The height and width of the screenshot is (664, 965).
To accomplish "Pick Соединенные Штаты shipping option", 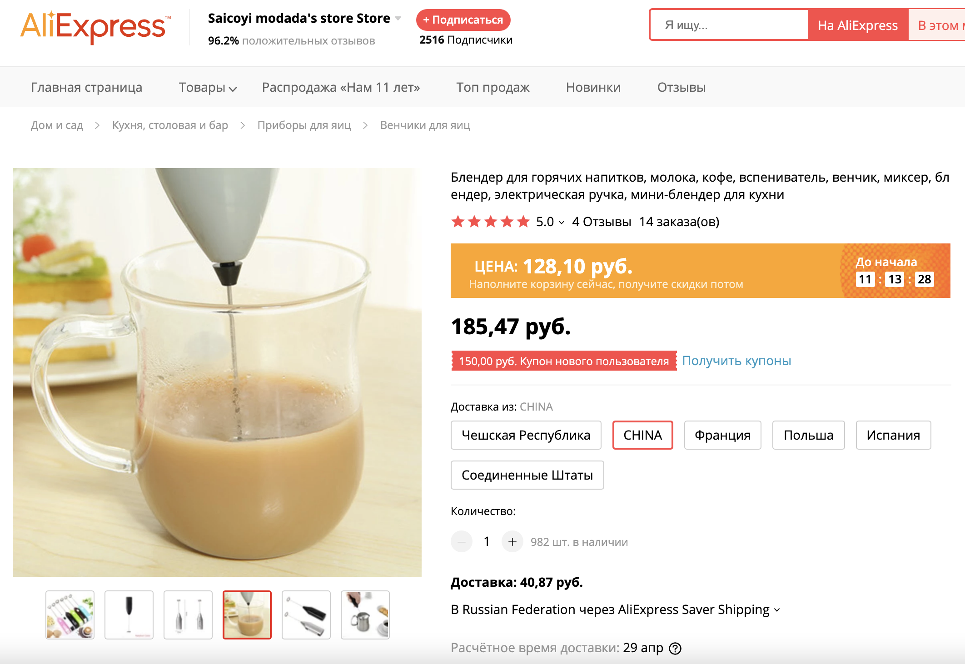I will pos(527,475).
